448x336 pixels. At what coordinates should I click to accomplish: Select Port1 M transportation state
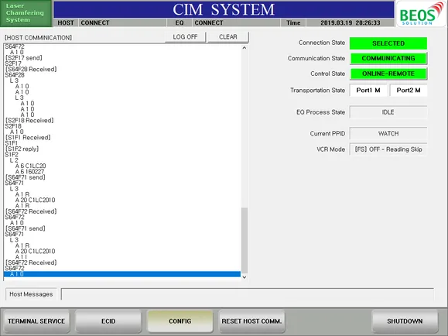[x=368, y=91]
